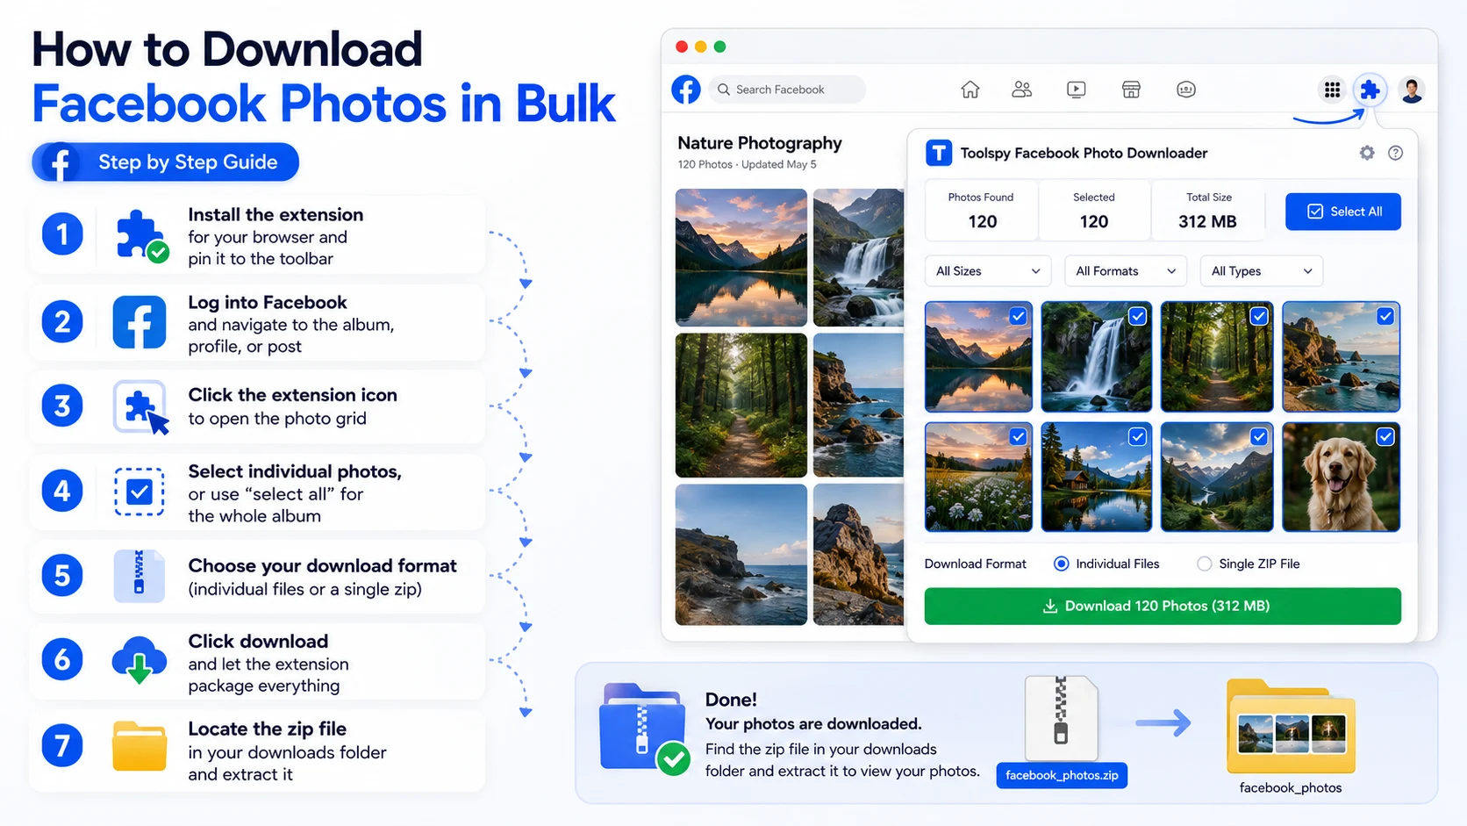Click the 'Choose your download format' heading
Viewport: 1467px width, 826px height.
(322, 565)
